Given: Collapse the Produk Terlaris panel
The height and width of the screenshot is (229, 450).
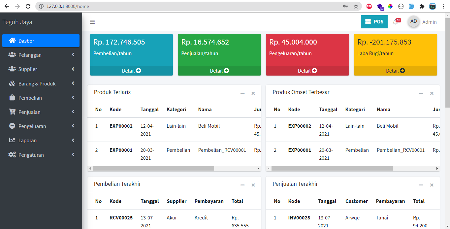Looking at the screenshot, I should coord(242,93).
